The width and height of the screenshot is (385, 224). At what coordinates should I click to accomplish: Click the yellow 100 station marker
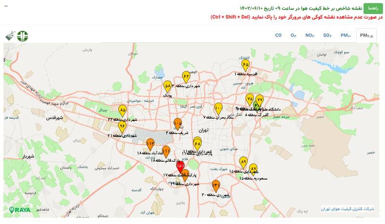(218, 108)
